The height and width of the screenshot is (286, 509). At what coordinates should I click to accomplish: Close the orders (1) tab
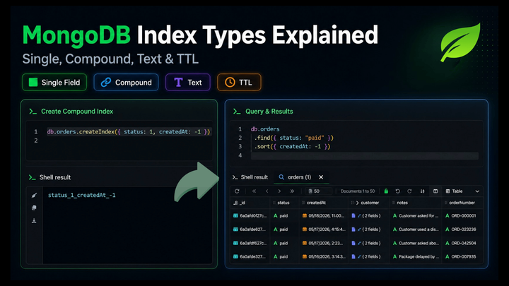point(321,177)
